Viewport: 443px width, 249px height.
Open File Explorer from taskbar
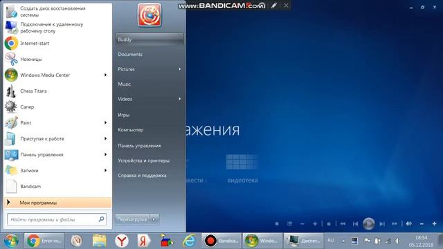coord(99,241)
